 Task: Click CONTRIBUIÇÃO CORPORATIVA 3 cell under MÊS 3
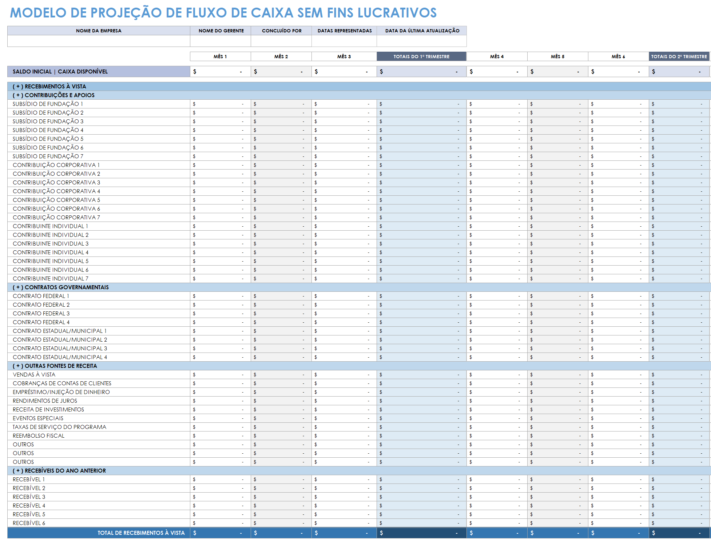point(344,183)
